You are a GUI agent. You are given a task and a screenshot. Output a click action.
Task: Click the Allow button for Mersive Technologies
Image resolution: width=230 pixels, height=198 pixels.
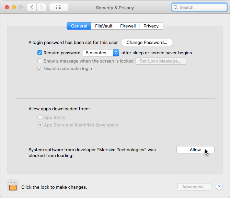tap(195, 150)
